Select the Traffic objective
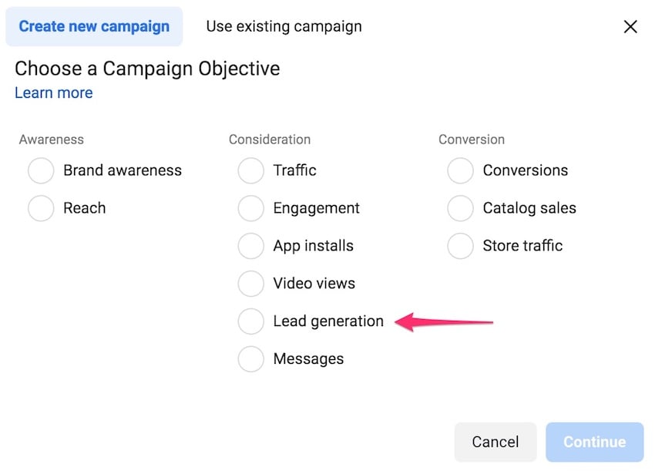655x471 pixels. click(250, 170)
